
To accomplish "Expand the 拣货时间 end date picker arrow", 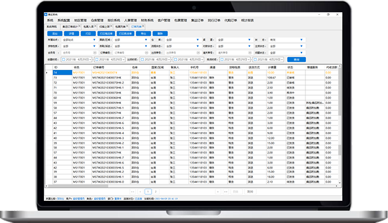I will click(x=282, y=60).
